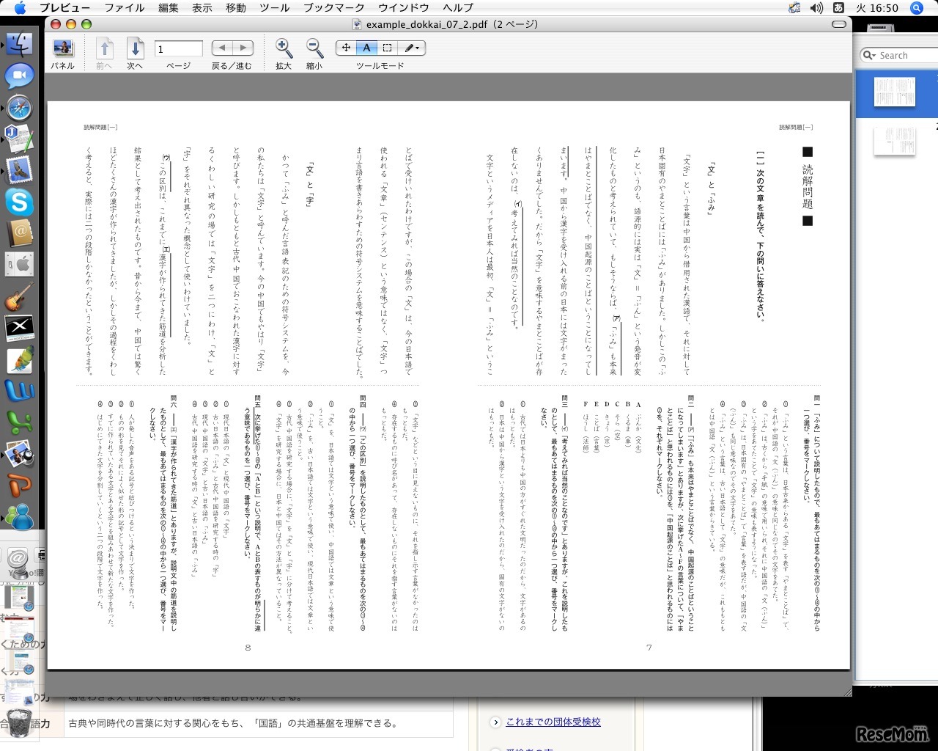Switch tool mode to the move hand tool

(x=346, y=48)
